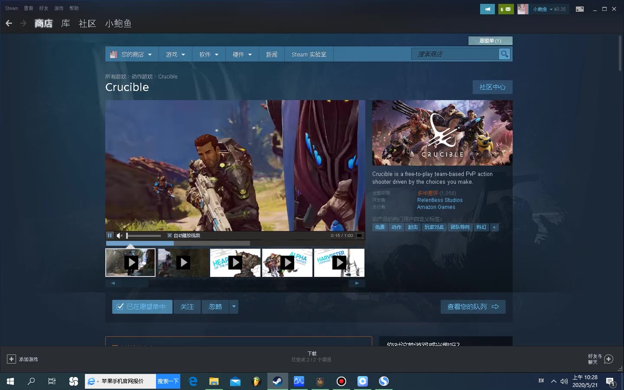This screenshot has width=624, height=390.
Task: Open Steam 实验室 tab
Action: pos(309,54)
